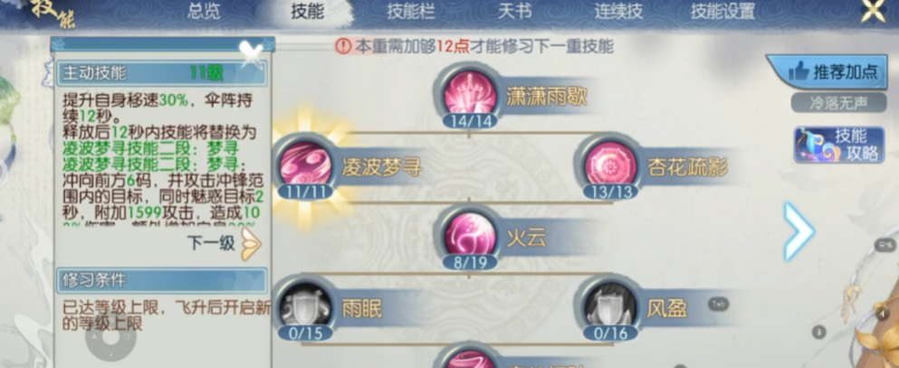Select the 杏花疏影 skill icon
Screen dimensions: 899x368
610,165
